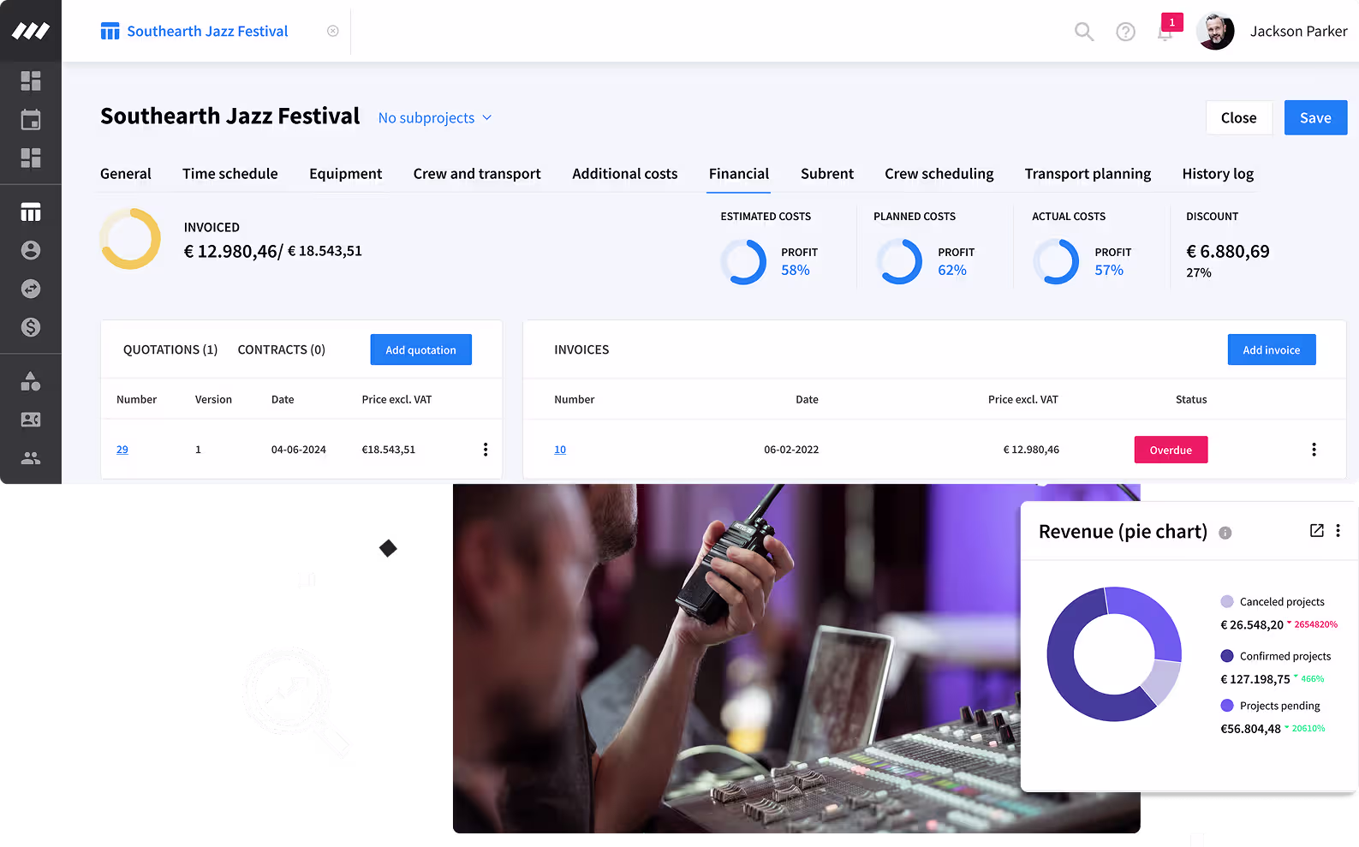Open three-dot menu for quotation 29
The height and width of the screenshot is (847, 1359).
[x=486, y=450]
